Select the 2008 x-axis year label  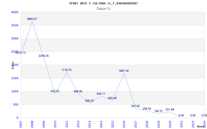(32, 124)
